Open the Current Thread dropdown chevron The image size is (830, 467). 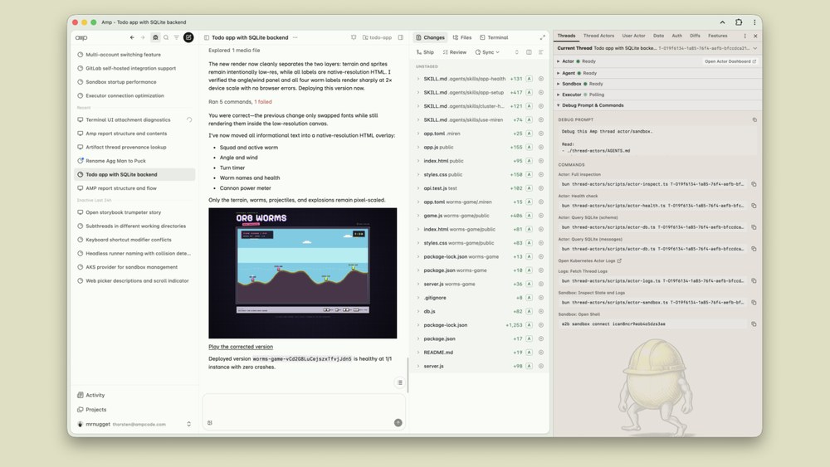[754, 48]
